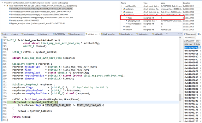
Task: Select the sciclient_p... editor tab
Action: [92, 34]
